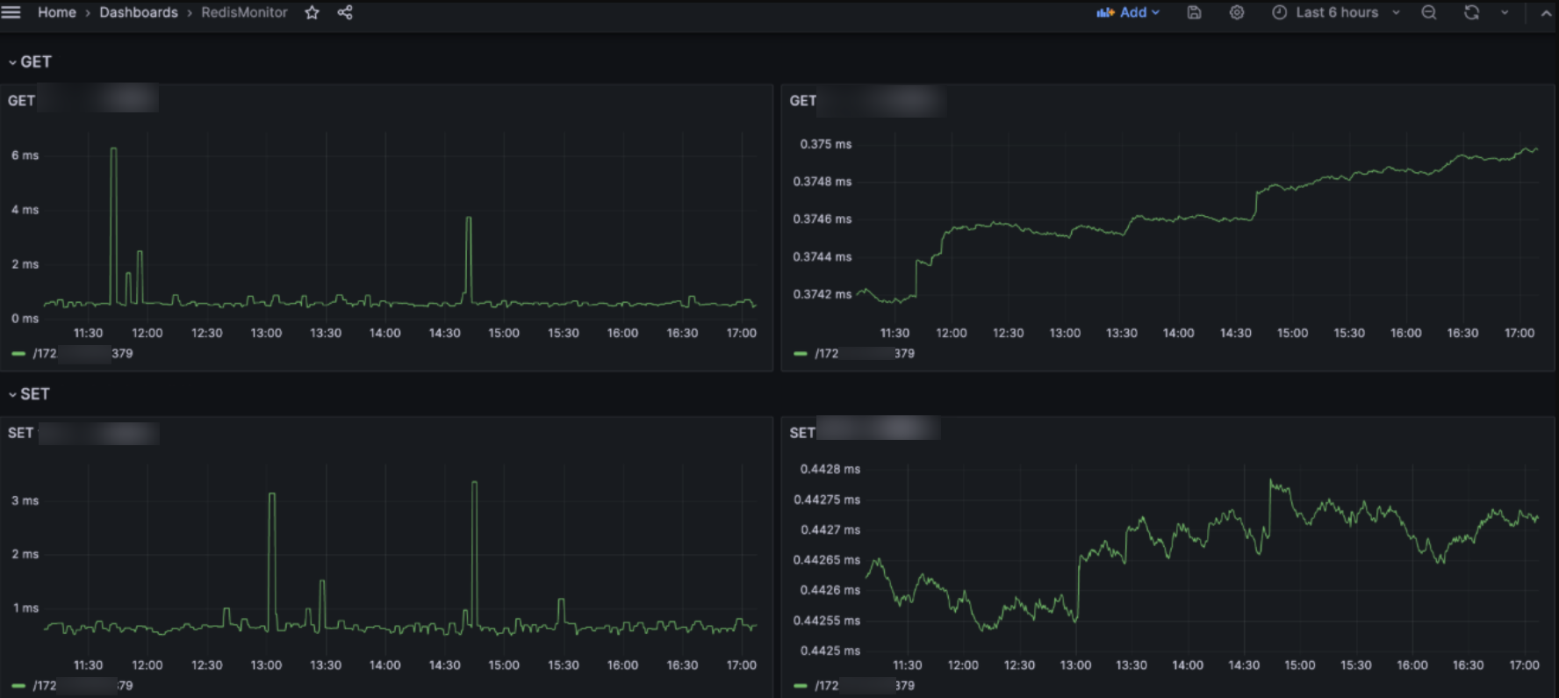
Task: Click the top-right collapse chevron icon
Action: 1546,12
